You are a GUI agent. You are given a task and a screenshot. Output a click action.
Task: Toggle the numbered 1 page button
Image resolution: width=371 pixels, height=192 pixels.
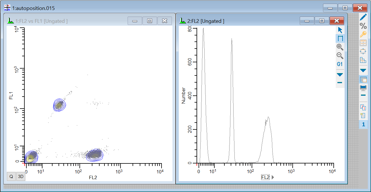pyautogui.click(x=363, y=124)
